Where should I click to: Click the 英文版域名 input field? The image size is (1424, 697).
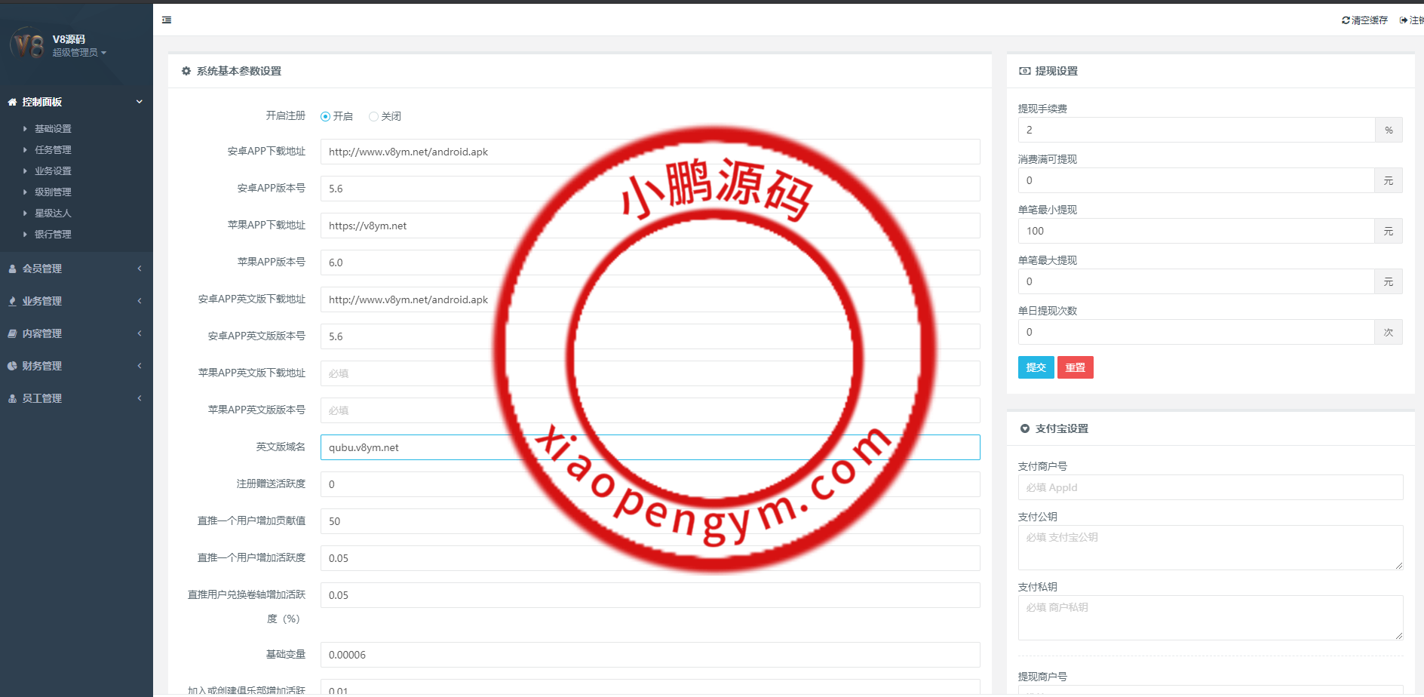click(x=649, y=447)
